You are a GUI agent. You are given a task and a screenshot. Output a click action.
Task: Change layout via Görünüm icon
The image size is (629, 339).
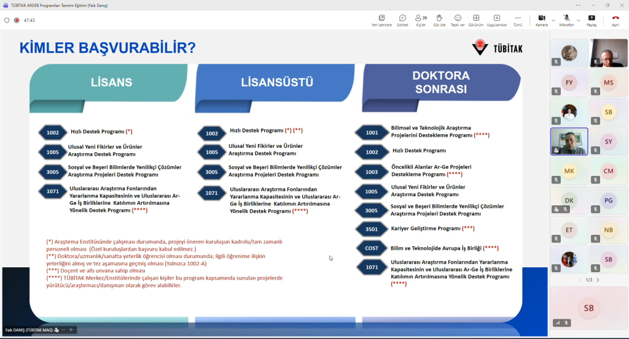pyautogui.click(x=476, y=20)
